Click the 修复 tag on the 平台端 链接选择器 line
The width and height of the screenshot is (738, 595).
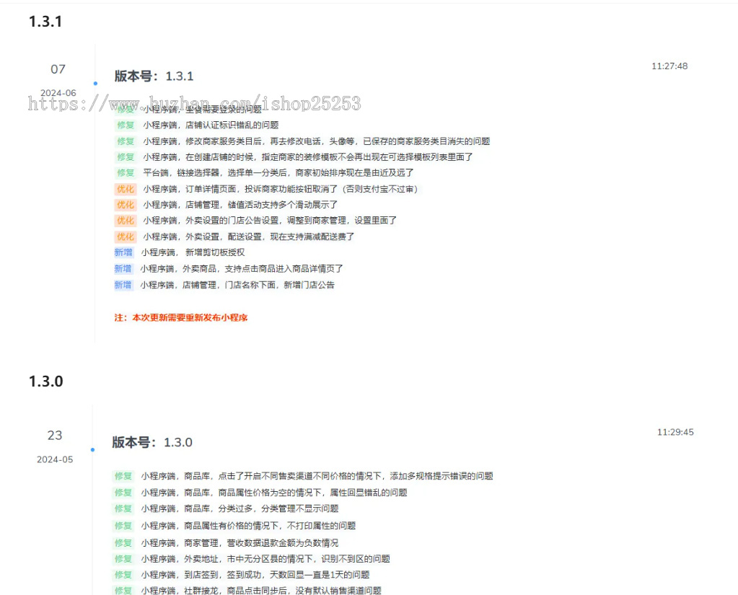click(x=126, y=172)
